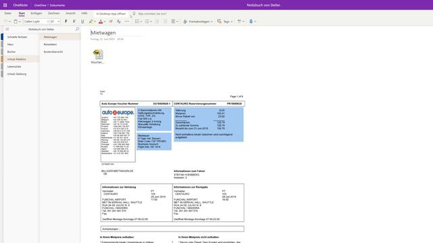Click the Tags checkbox icon

[219, 21]
